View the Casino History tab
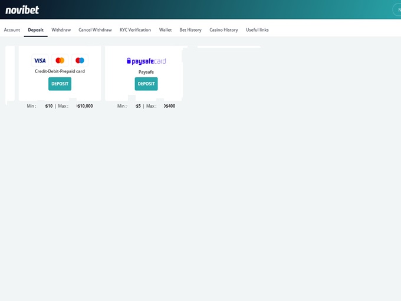 tap(223, 30)
